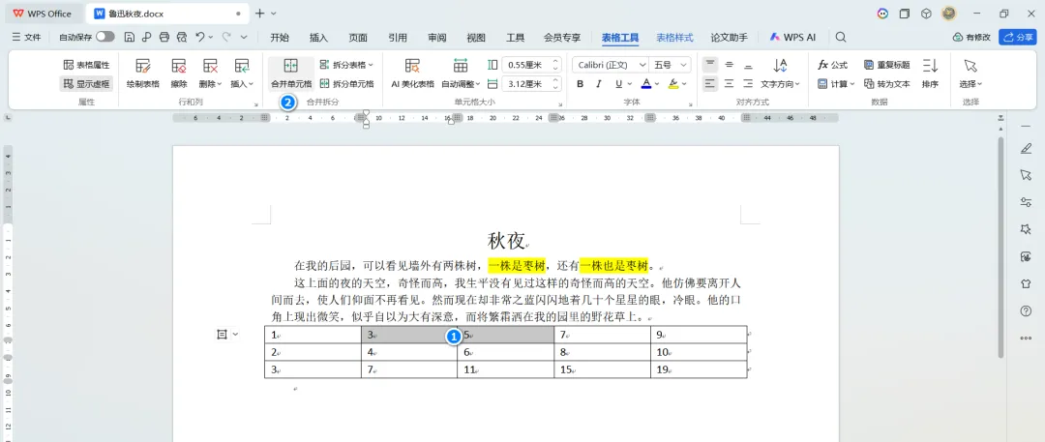Click the t-shirt icon in right sidebar
Screen dimensions: 1045x442
point(1026,283)
